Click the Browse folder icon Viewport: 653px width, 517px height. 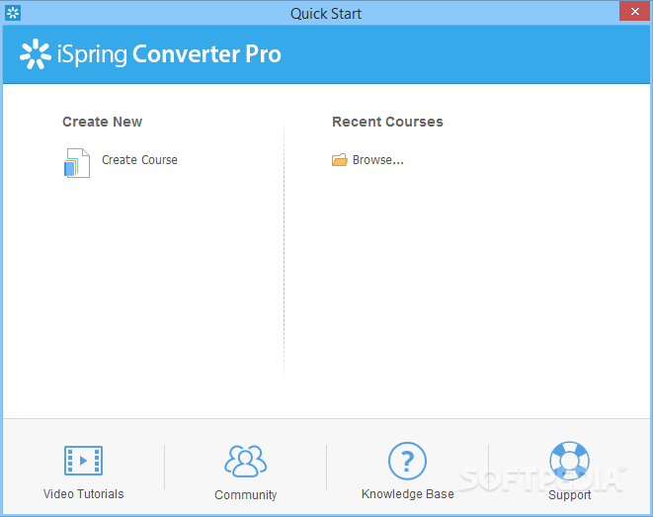point(340,160)
